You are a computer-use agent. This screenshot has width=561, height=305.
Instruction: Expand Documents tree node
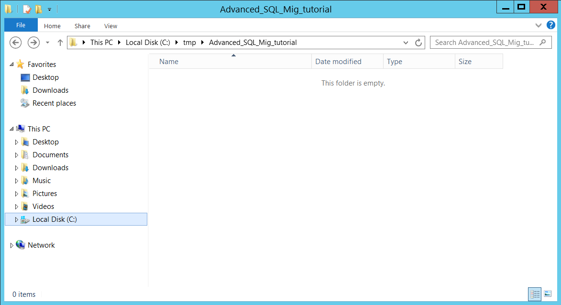tap(16, 155)
